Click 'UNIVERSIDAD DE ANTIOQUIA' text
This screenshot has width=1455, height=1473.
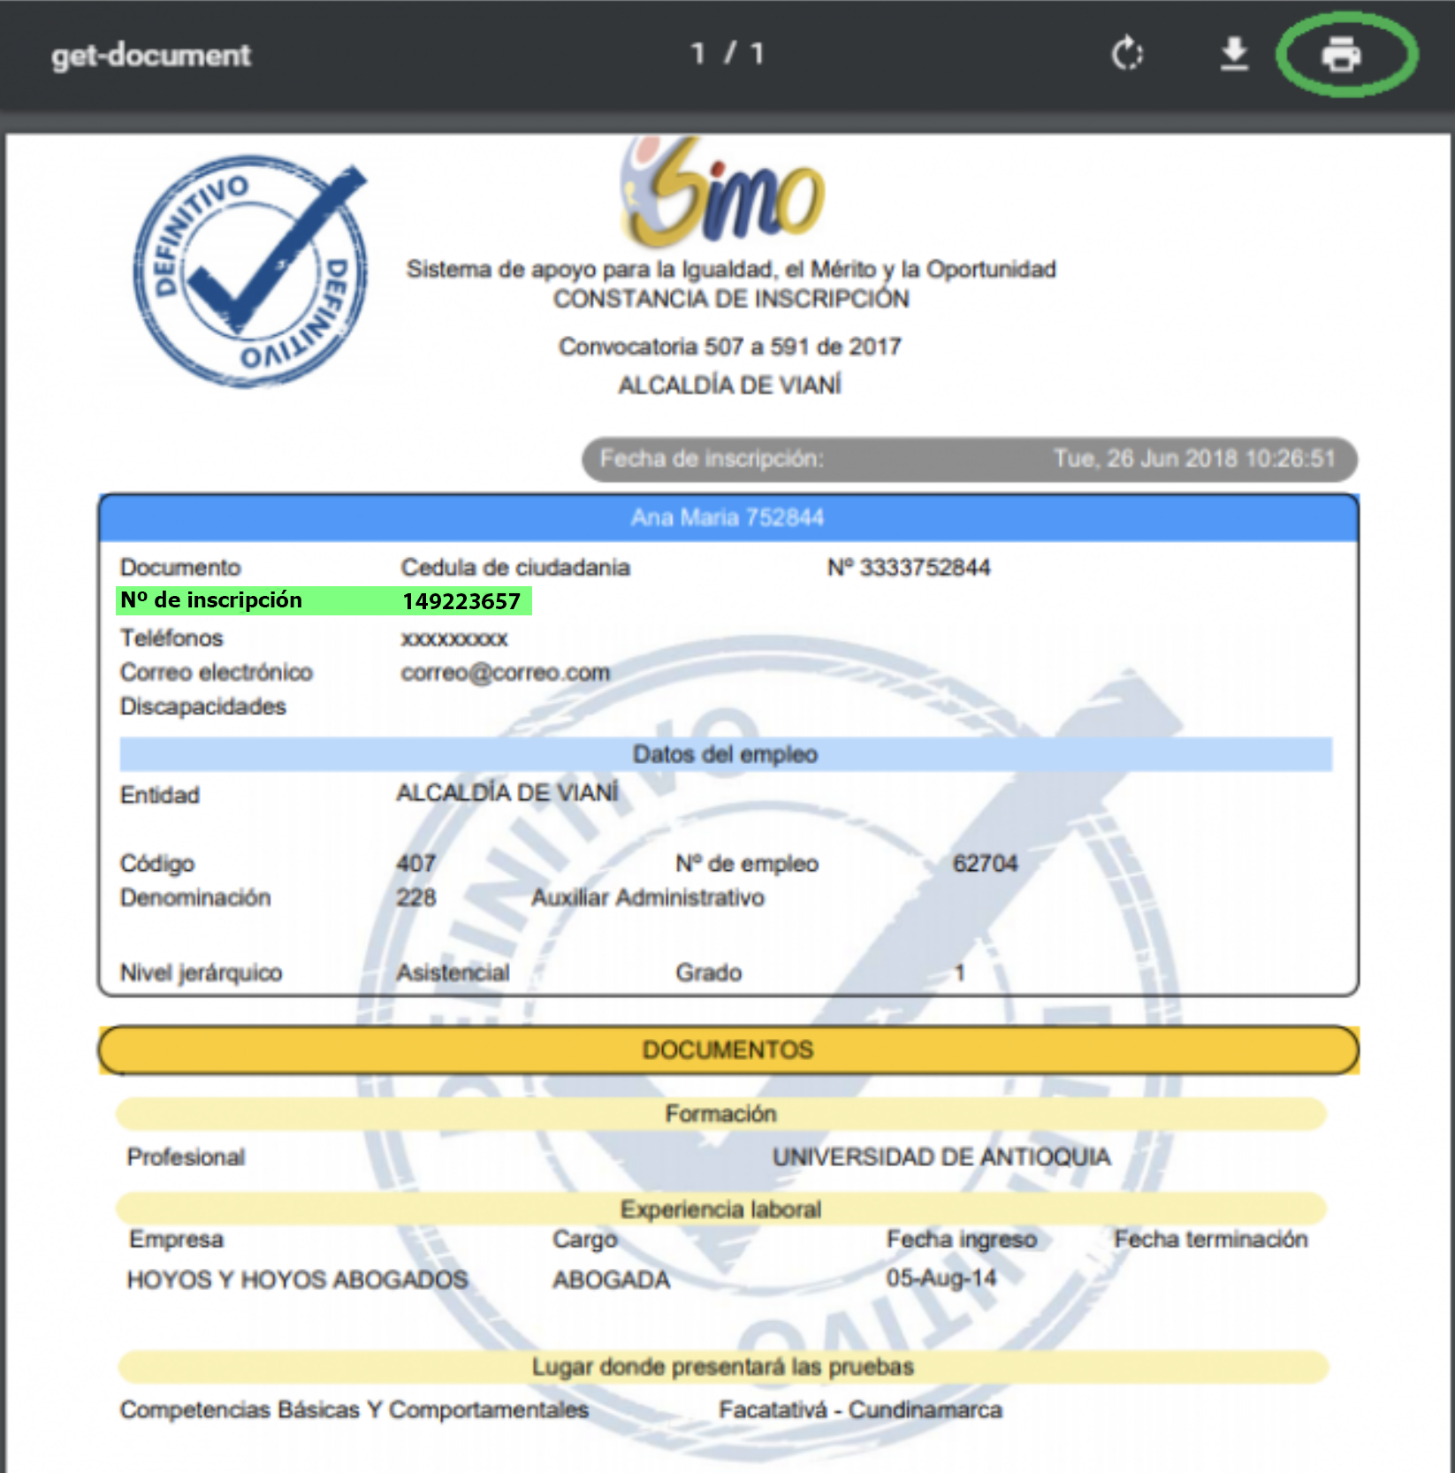[x=941, y=1157]
